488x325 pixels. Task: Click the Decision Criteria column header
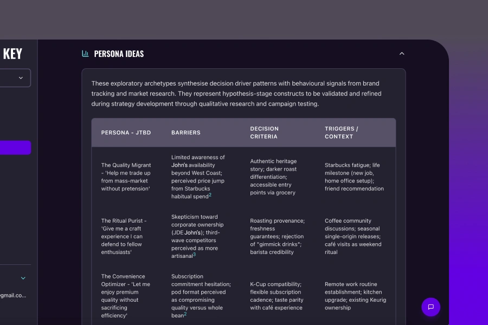(x=264, y=133)
